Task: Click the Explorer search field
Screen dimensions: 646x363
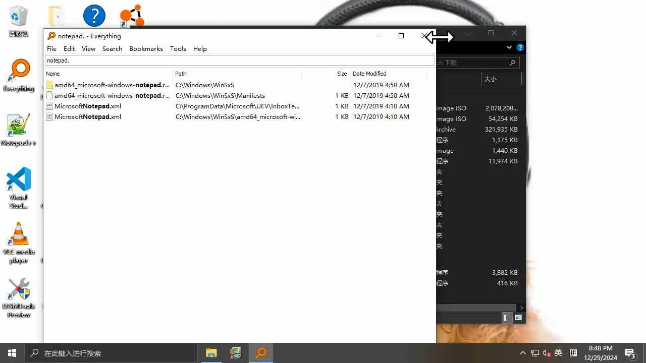Action: click(477, 63)
